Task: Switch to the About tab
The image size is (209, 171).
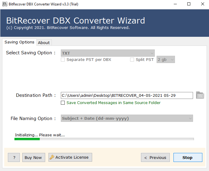Action: pos(44,43)
